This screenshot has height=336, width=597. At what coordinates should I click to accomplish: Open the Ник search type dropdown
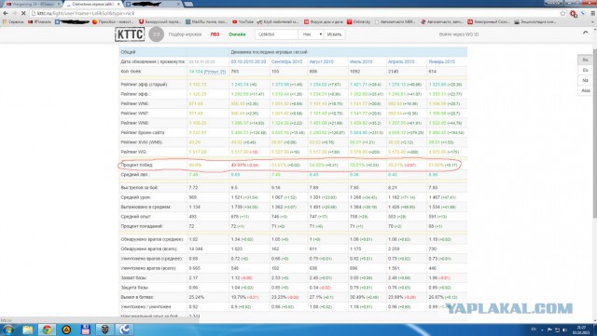click(x=311, y=34)
